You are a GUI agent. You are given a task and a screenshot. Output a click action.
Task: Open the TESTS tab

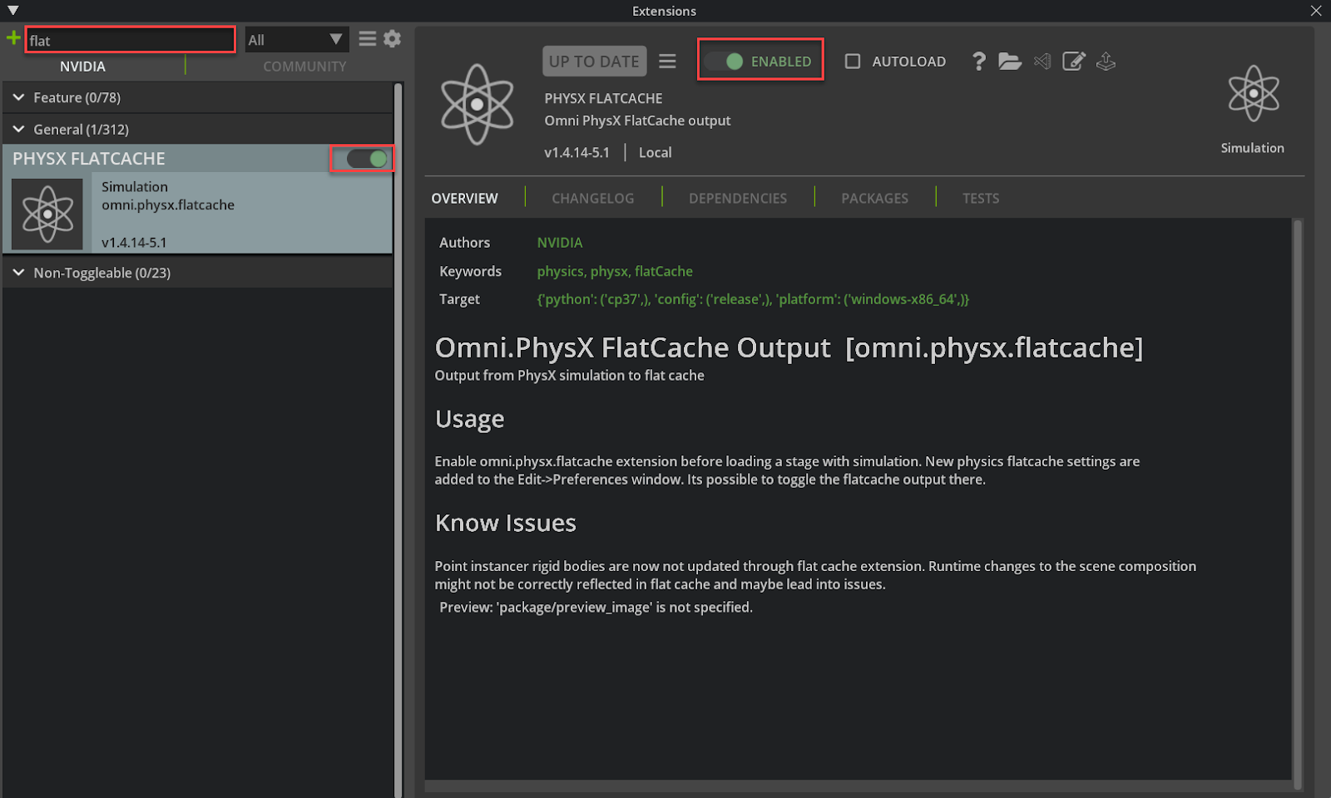pyautogui.click(x=981, y=199)
